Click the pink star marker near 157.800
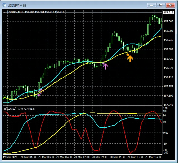The height and width of the screenshot is (163, 178). [x=38, y=95]
